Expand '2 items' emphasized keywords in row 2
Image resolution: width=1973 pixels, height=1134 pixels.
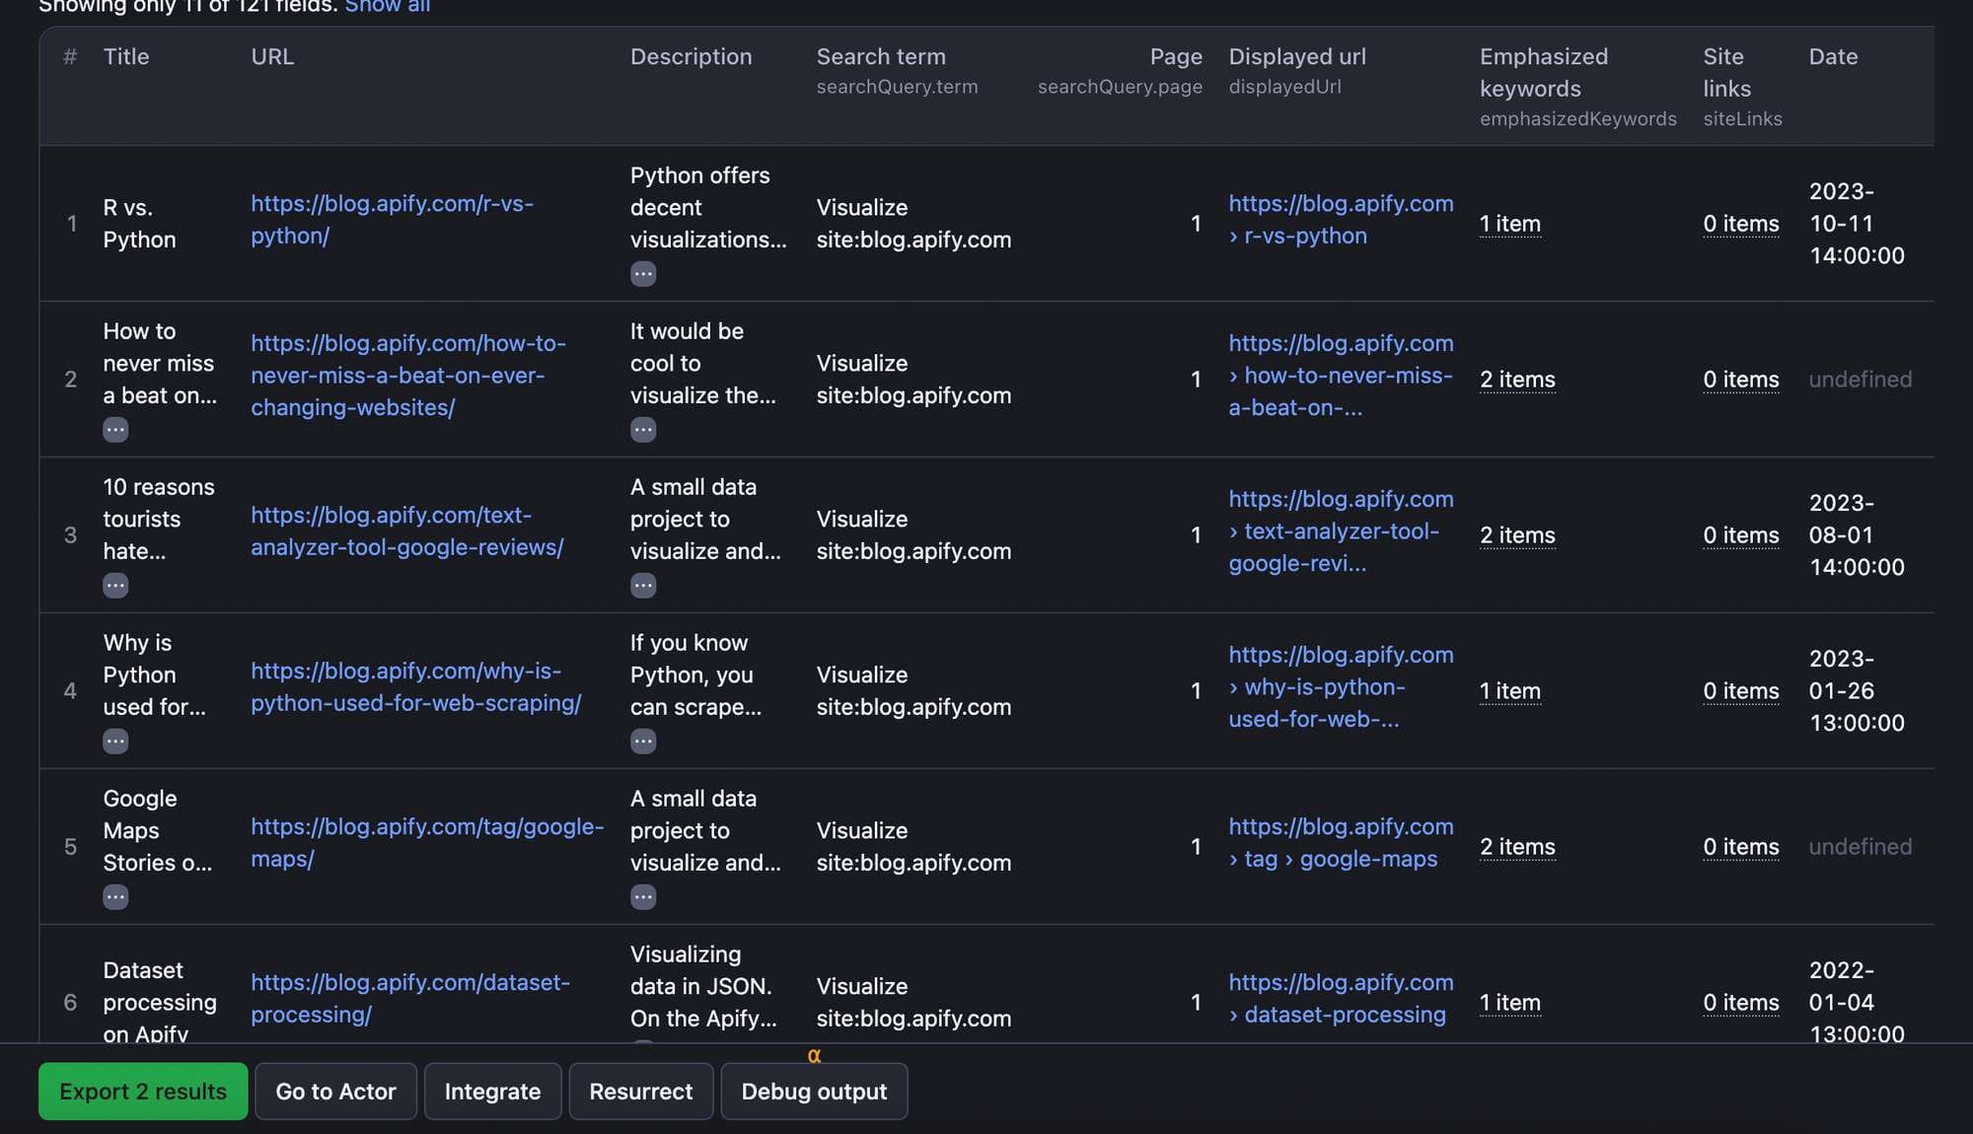1516,380
